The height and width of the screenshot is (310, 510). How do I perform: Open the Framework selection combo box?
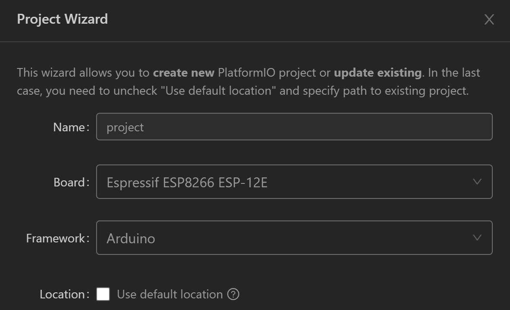coord(294,238)
